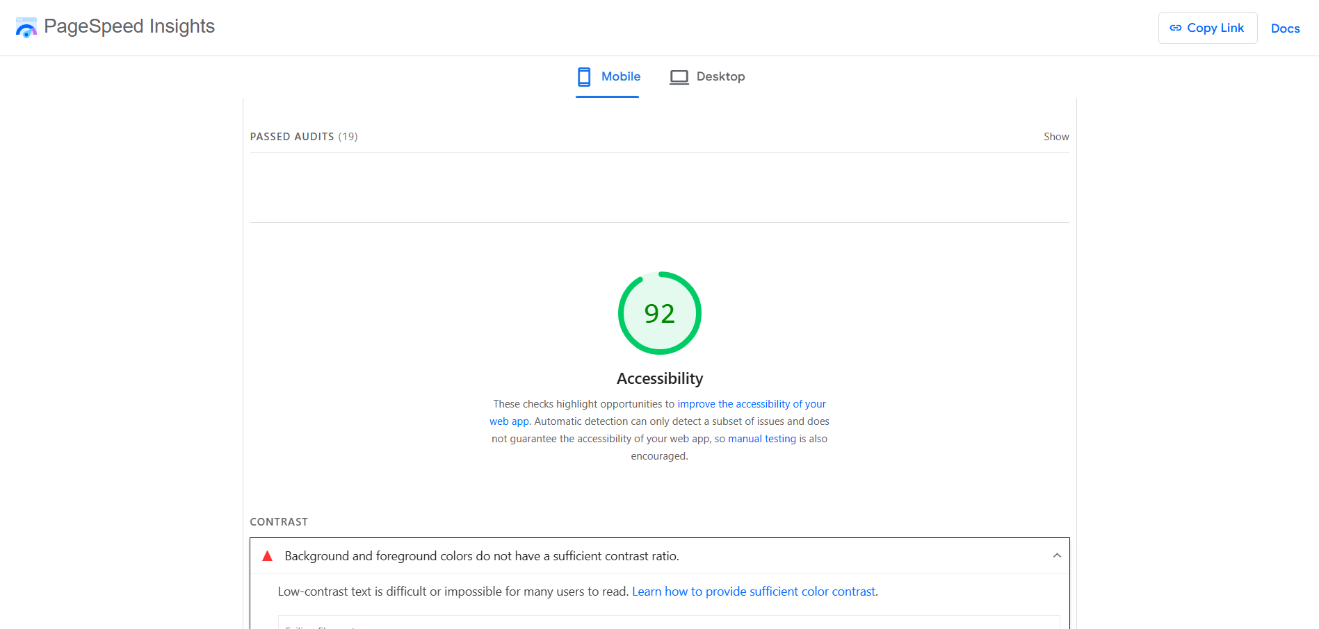Image resolution: width=1319 pixels, height=629 pixels.
Task: Open the speedometer icon in the header
Action: (x=26, y=27)
